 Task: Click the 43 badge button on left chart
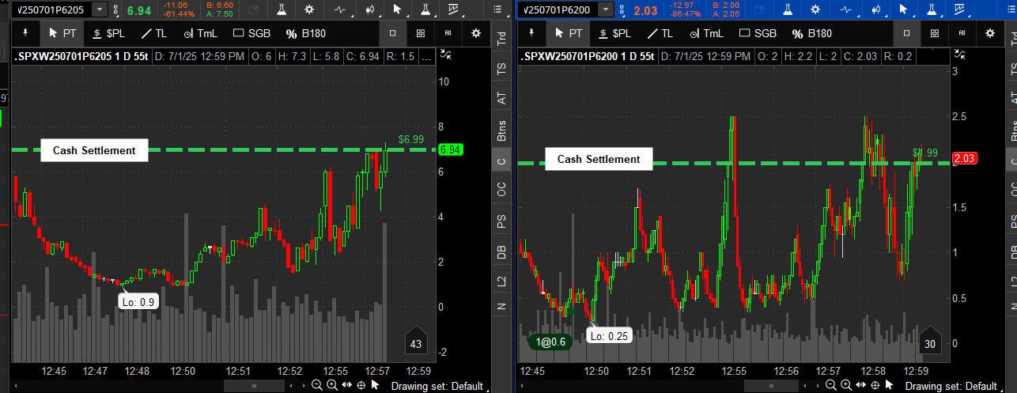point(416,343)
